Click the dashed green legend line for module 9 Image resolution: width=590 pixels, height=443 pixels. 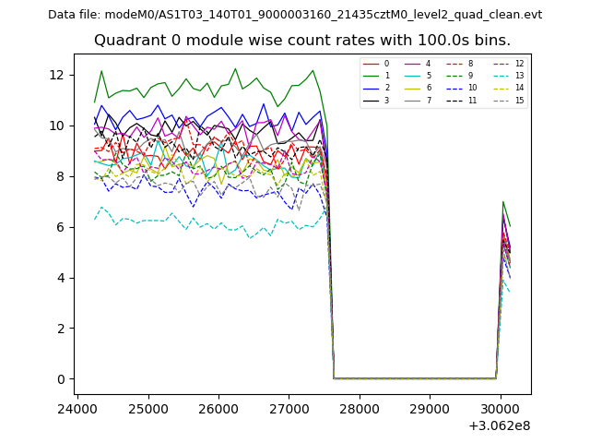455,76
